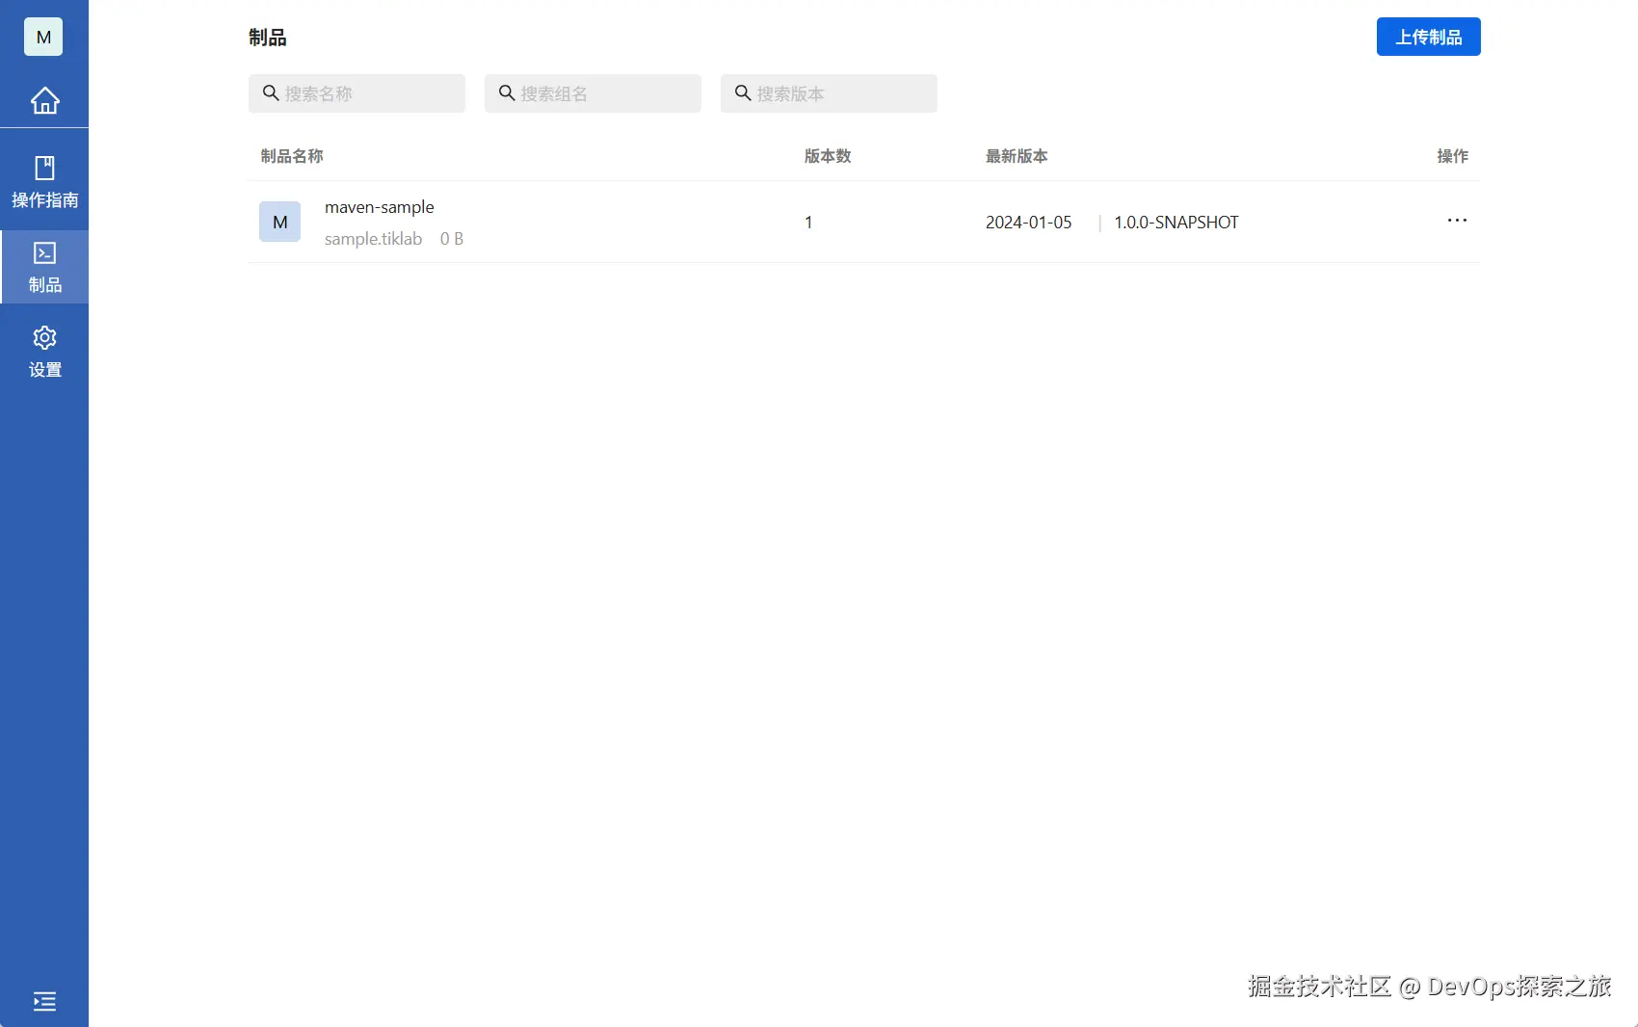Image resolution: width=1638 pixels, height=1027 pixels.
Task: Click the 版本数 column header
Action: coord(828,156)
